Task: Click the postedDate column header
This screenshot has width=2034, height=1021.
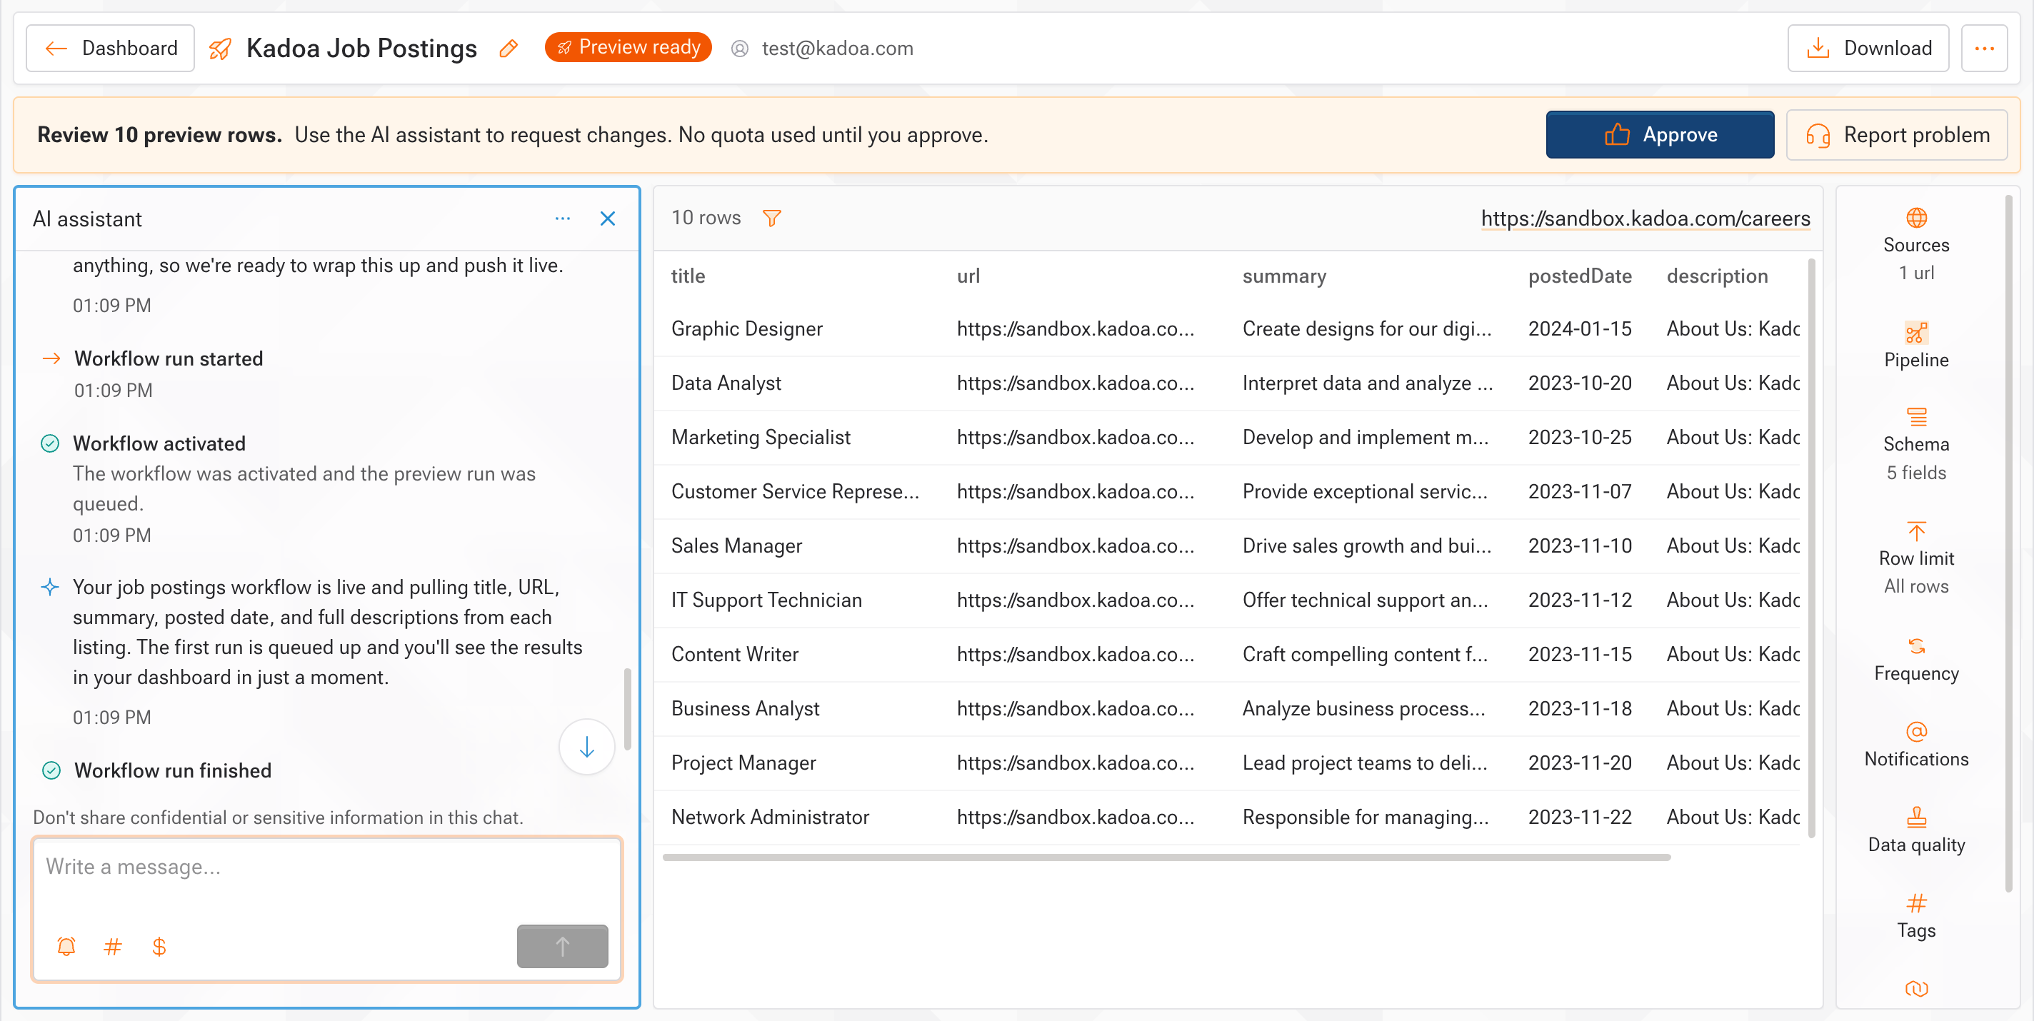Action: click(1579, 276)
